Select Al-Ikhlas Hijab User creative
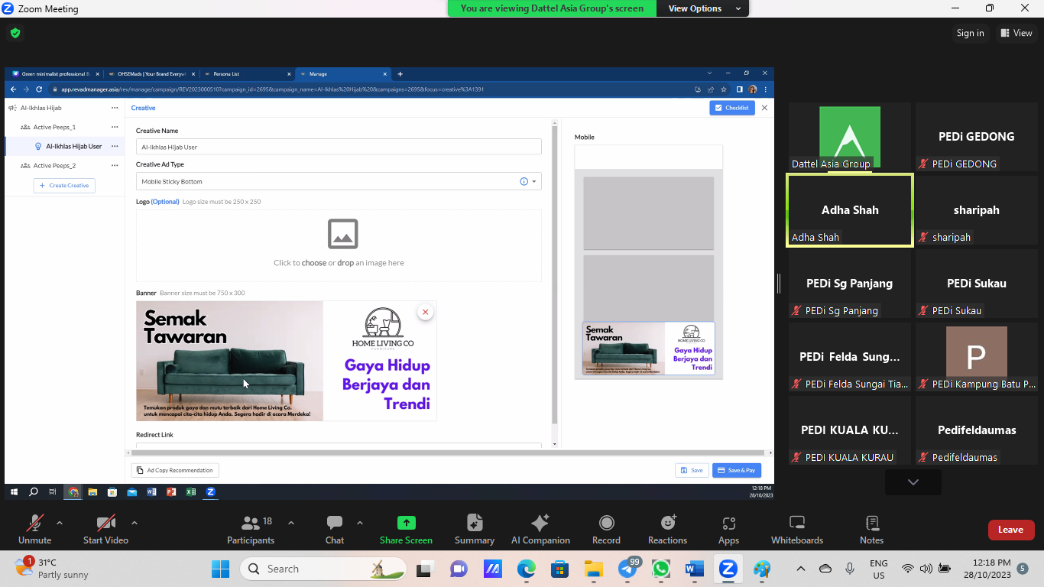1044x587 pixels. click(x=73, y=146)
